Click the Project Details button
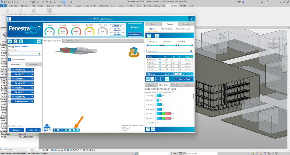290x155 pixels. click(x=135, y=34)
